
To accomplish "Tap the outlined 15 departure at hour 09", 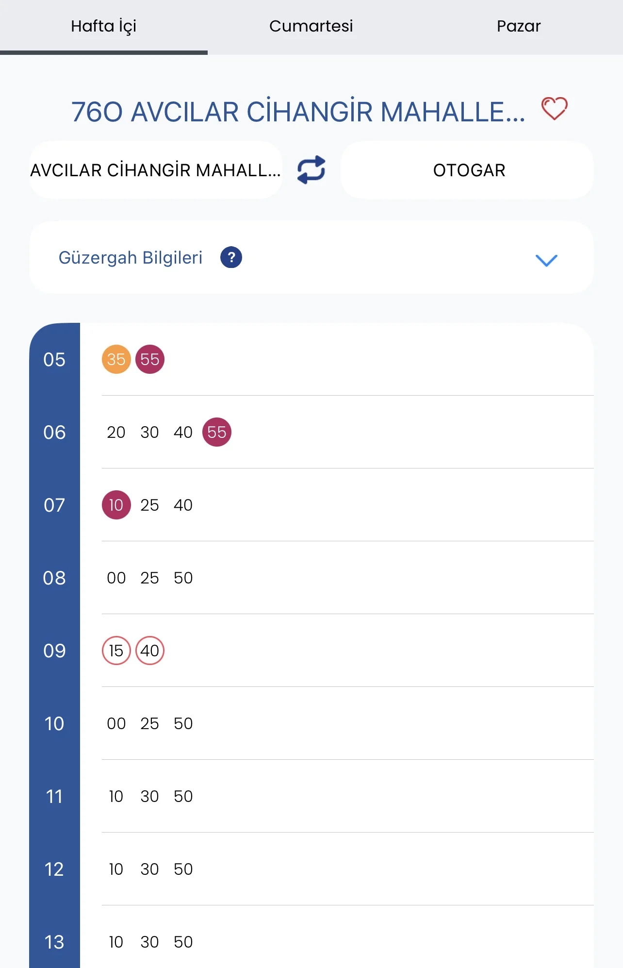I will (116, 651).
